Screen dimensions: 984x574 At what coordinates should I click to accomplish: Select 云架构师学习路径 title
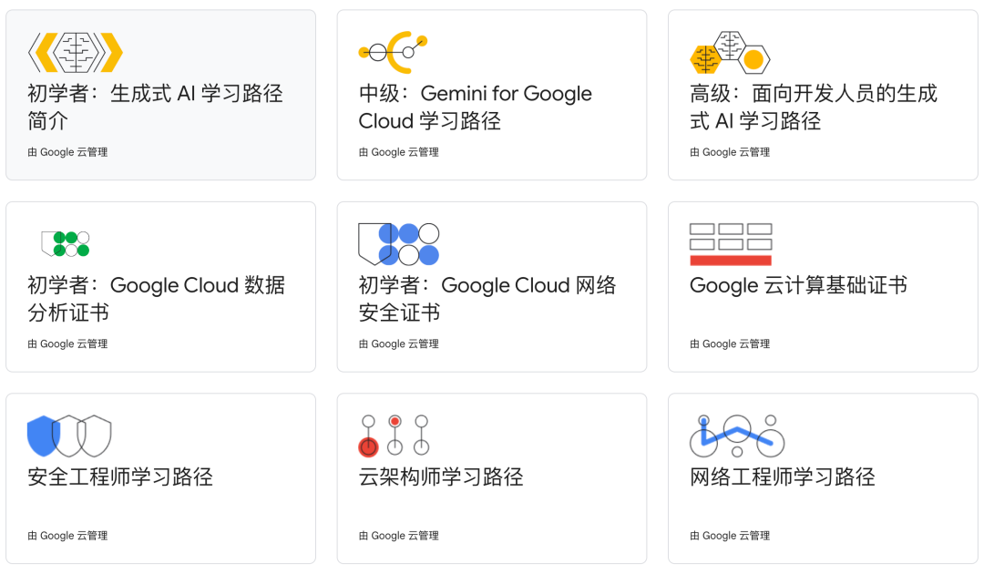click(441, 477)
